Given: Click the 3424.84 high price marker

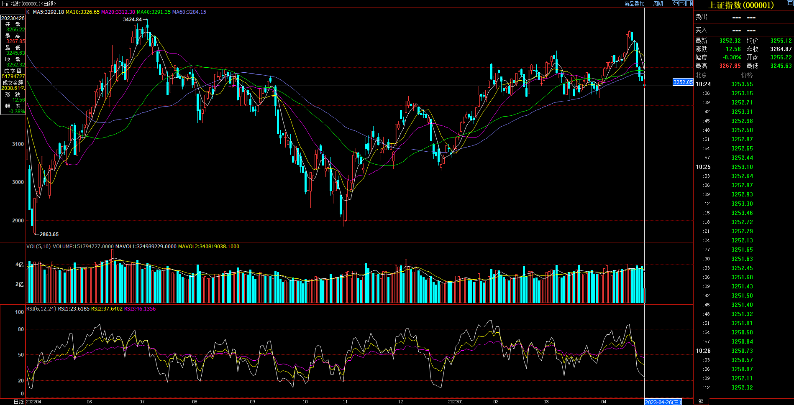Looking at the screenshot, I should (x=132, y=20).
